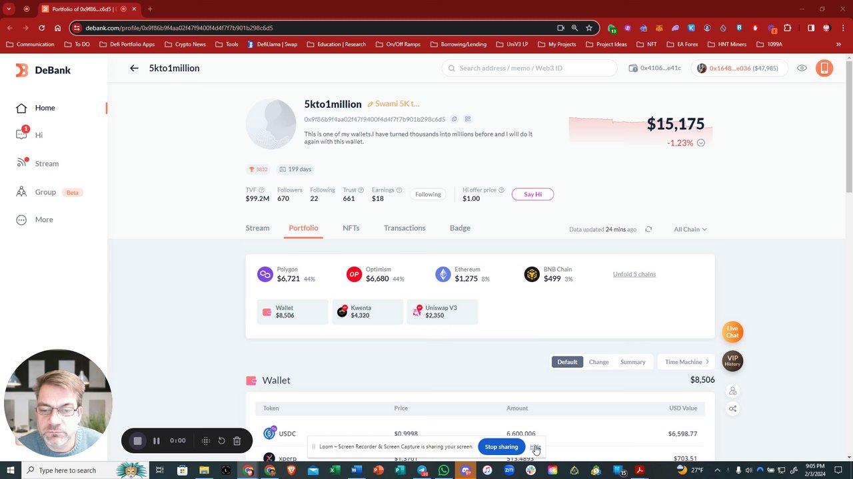Open the DefiLlama | Swap bookmark

(272, 45)
